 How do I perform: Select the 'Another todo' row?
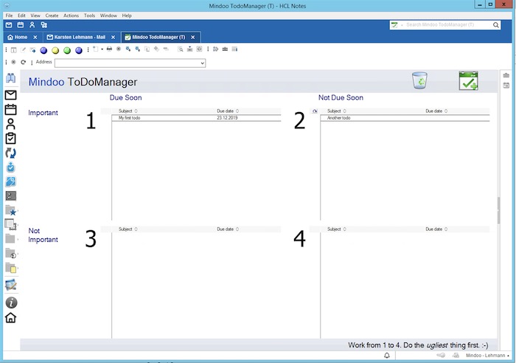[405, 118]
